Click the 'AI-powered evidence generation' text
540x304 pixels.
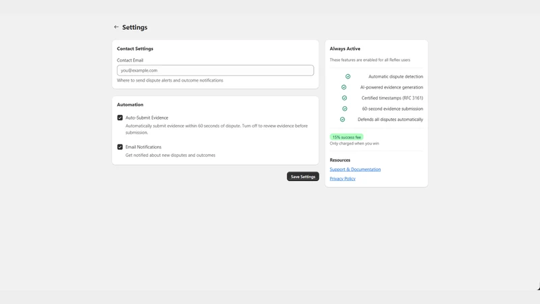[x=391, y=87]
